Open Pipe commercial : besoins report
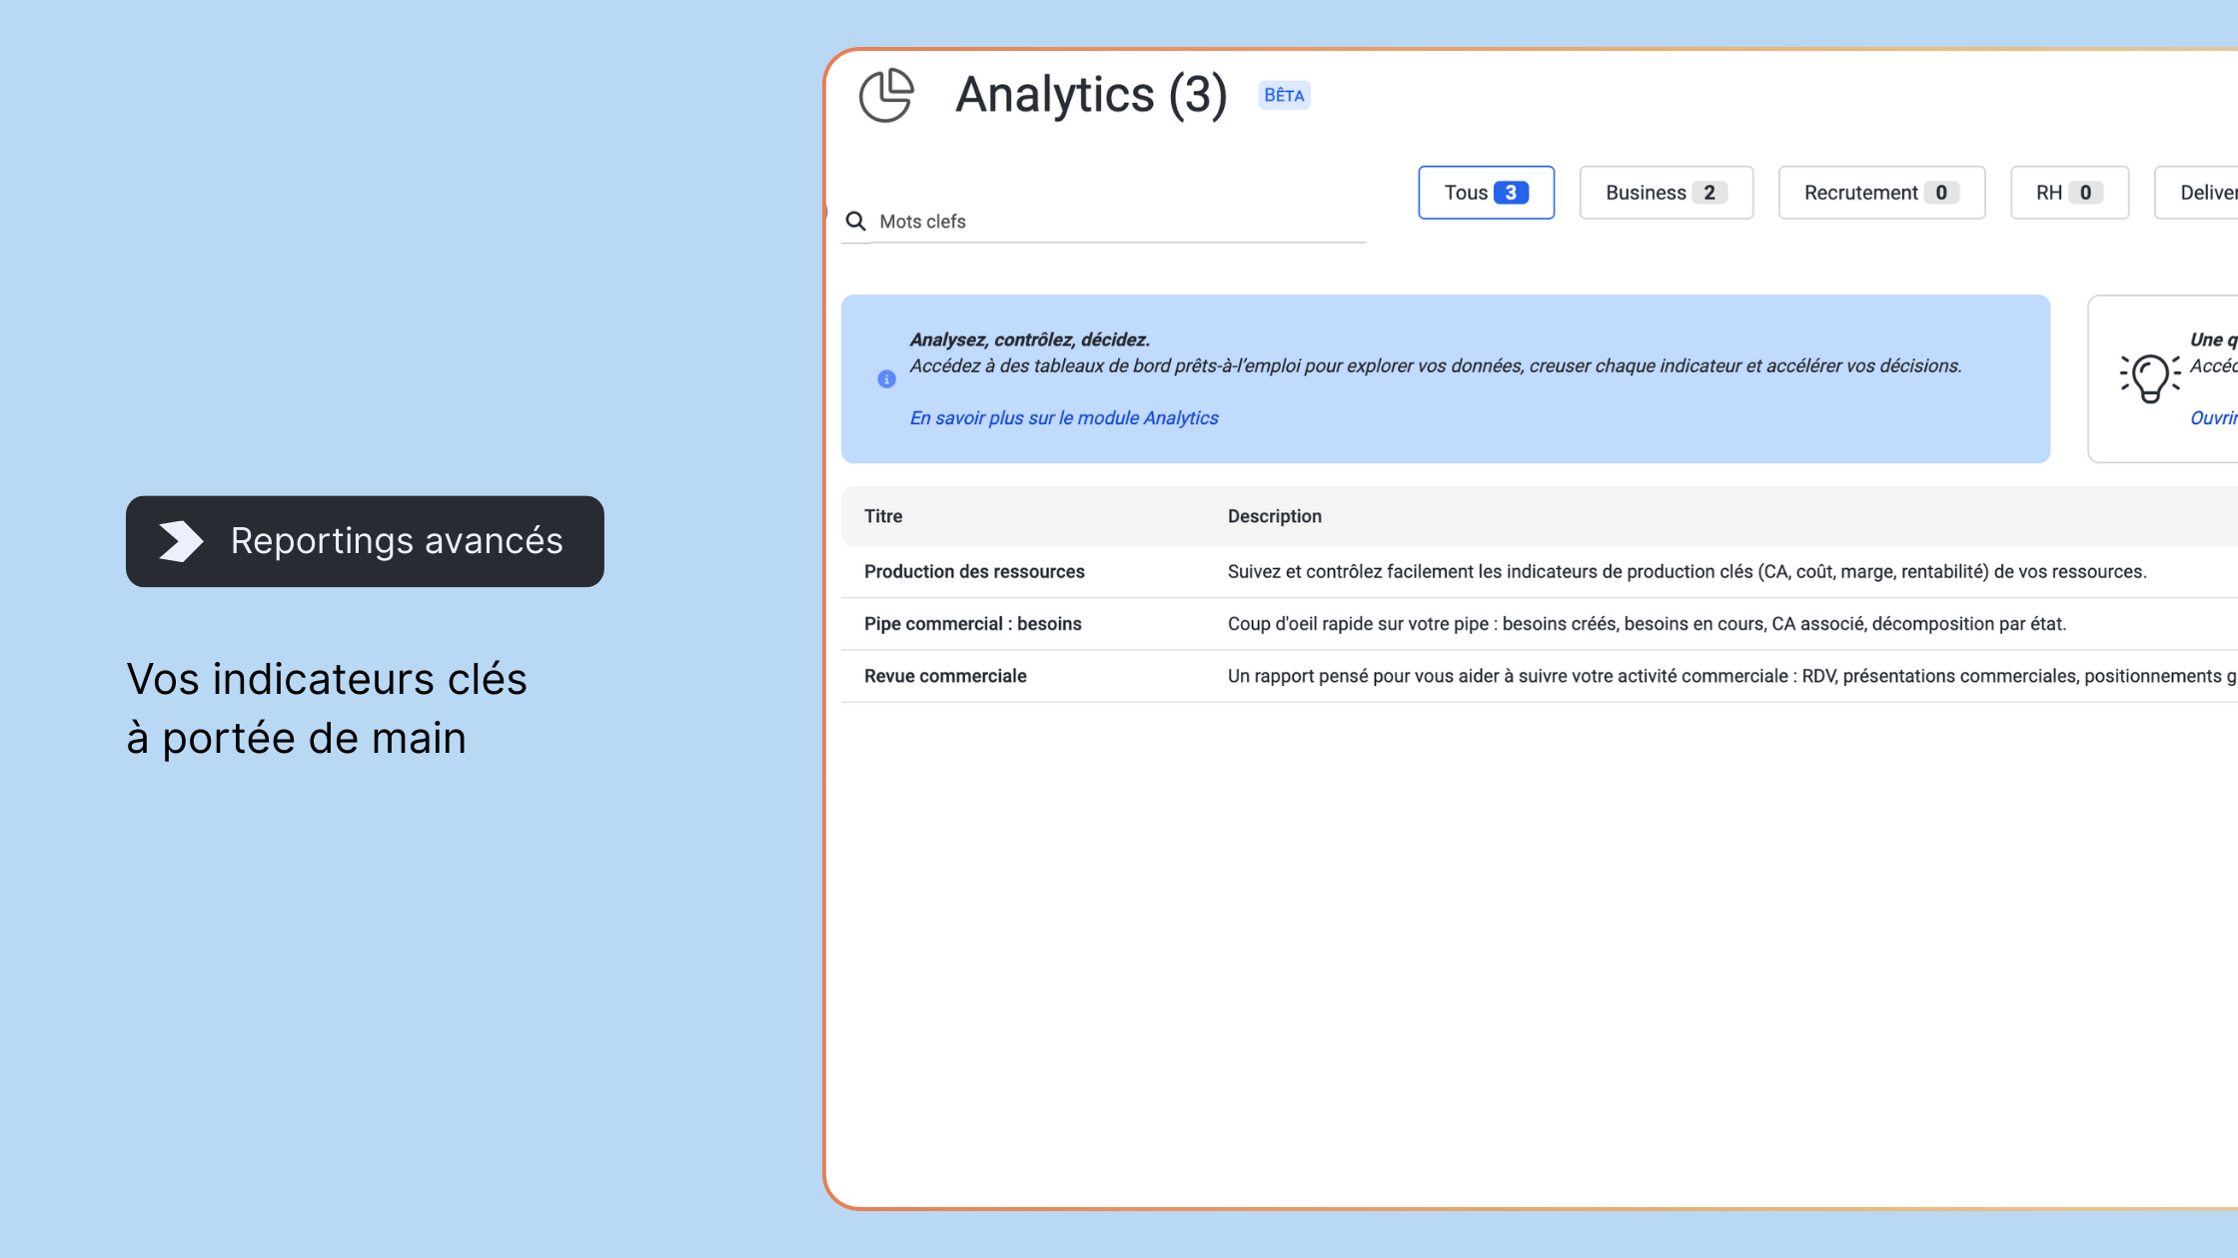Image resolution: width=2238 pixels, height=1258 pixels. (972, 624)
